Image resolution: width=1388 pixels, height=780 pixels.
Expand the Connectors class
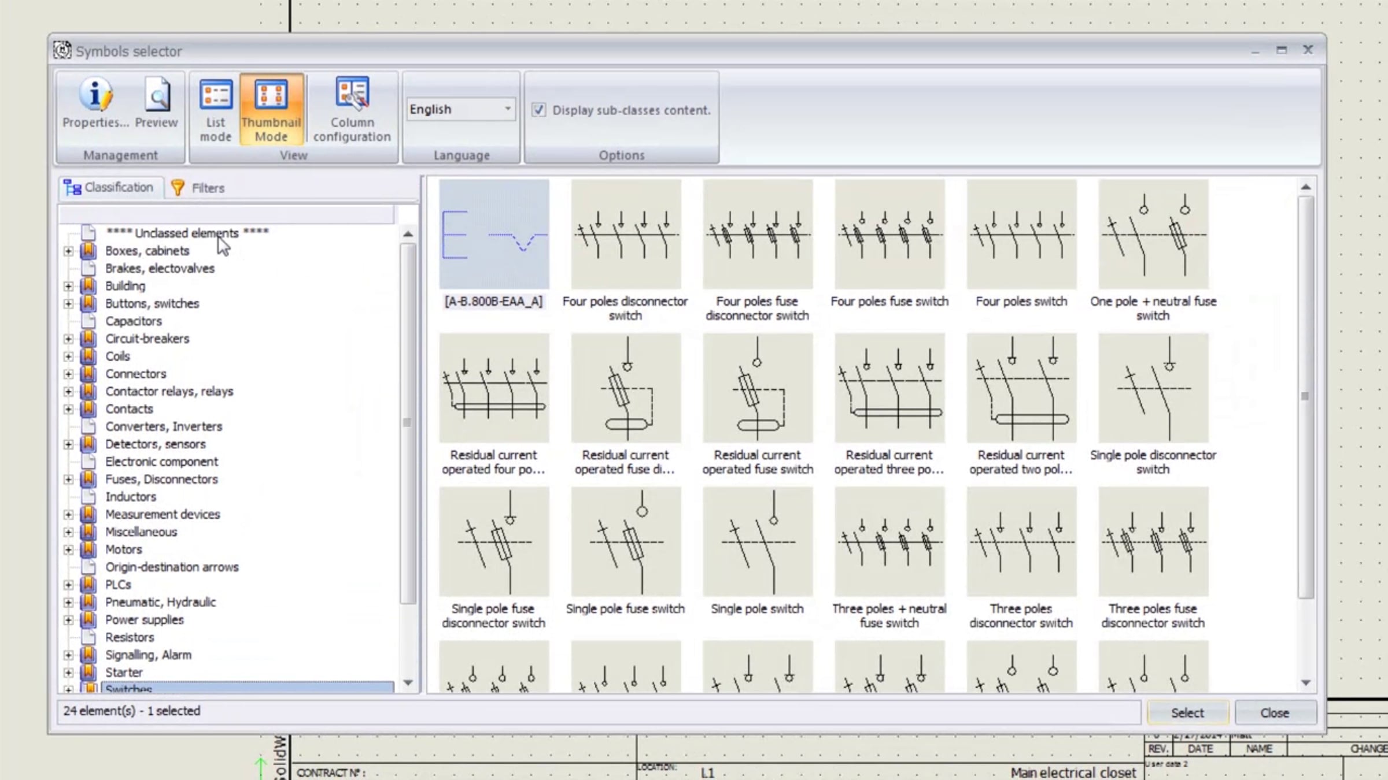click(x=68, y=374)
